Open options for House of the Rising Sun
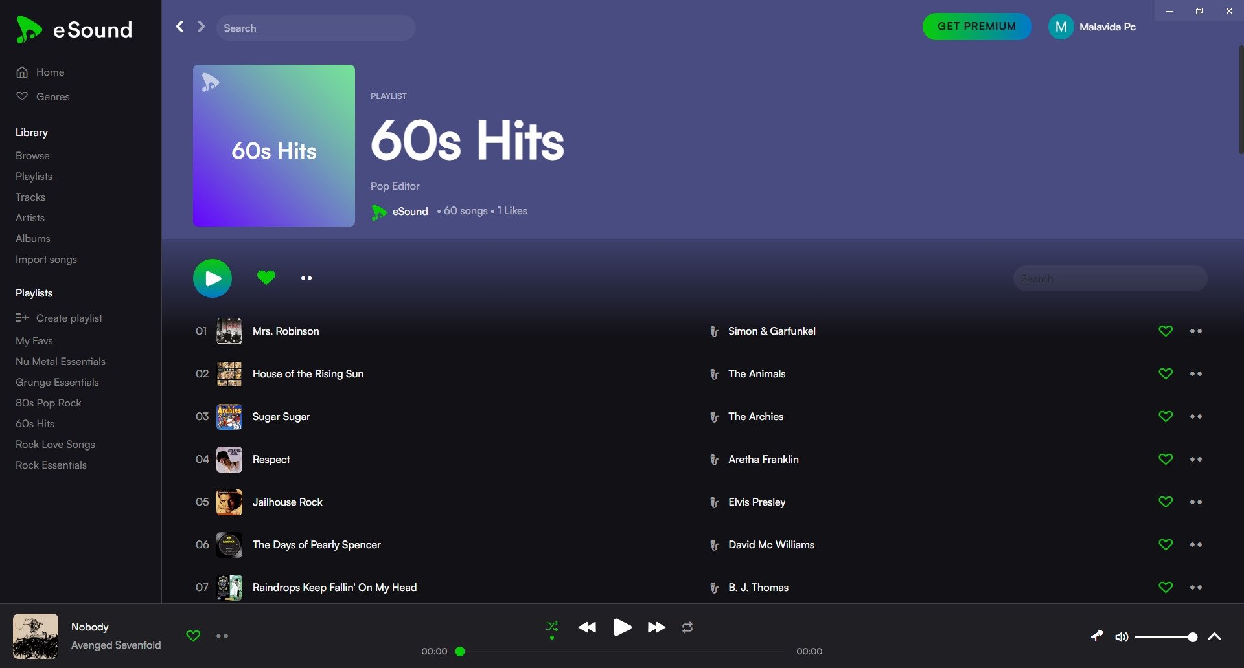 (1196, 373)
